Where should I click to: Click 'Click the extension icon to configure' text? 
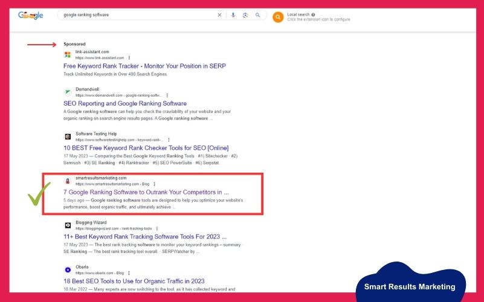pyautogui.click(x=318, y=19)
